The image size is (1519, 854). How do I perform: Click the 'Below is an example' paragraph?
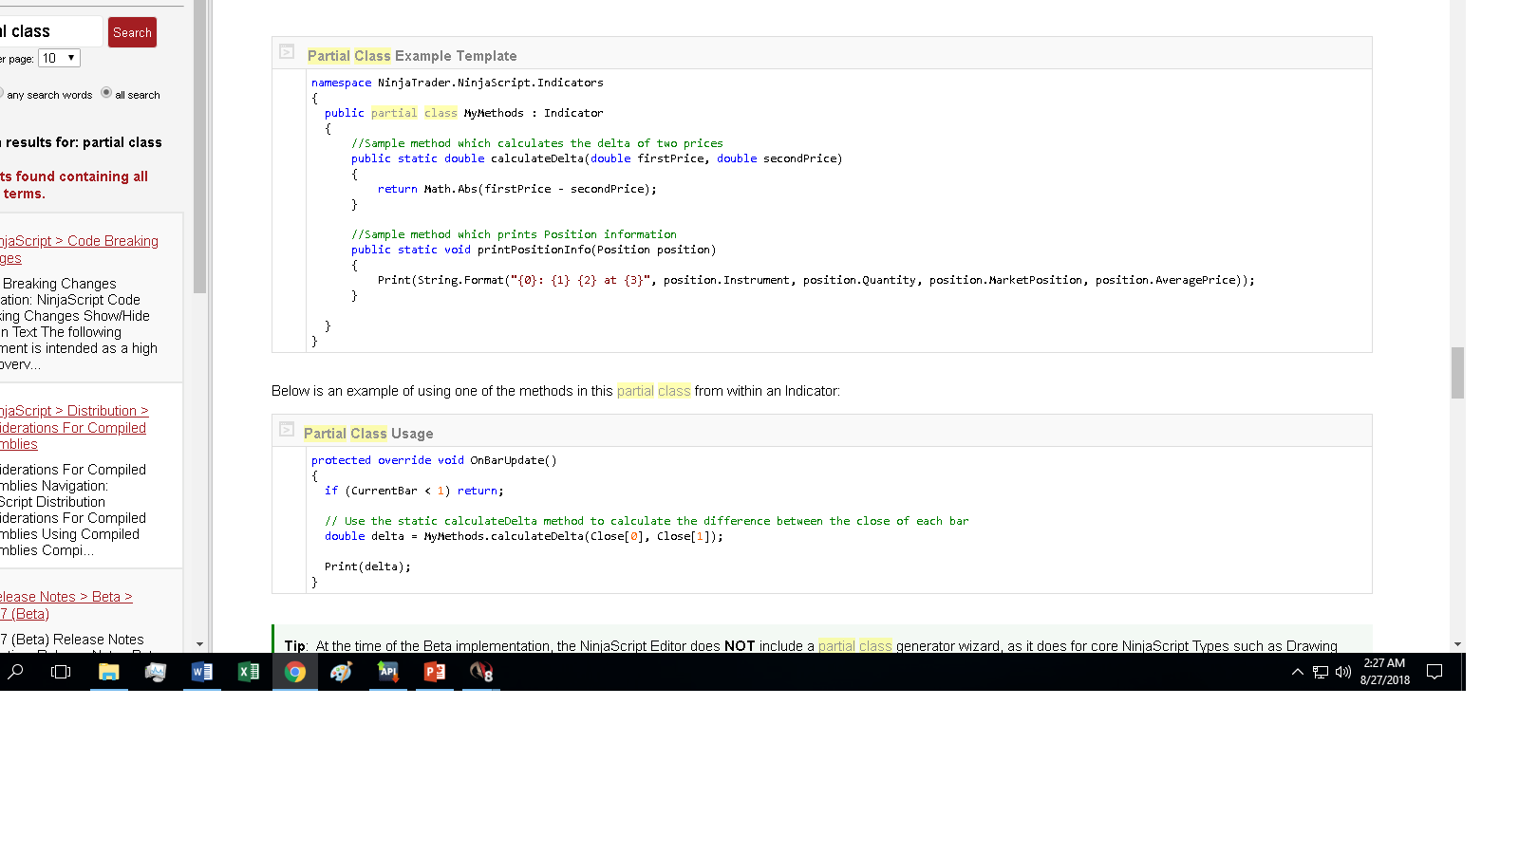coord(556,391)
